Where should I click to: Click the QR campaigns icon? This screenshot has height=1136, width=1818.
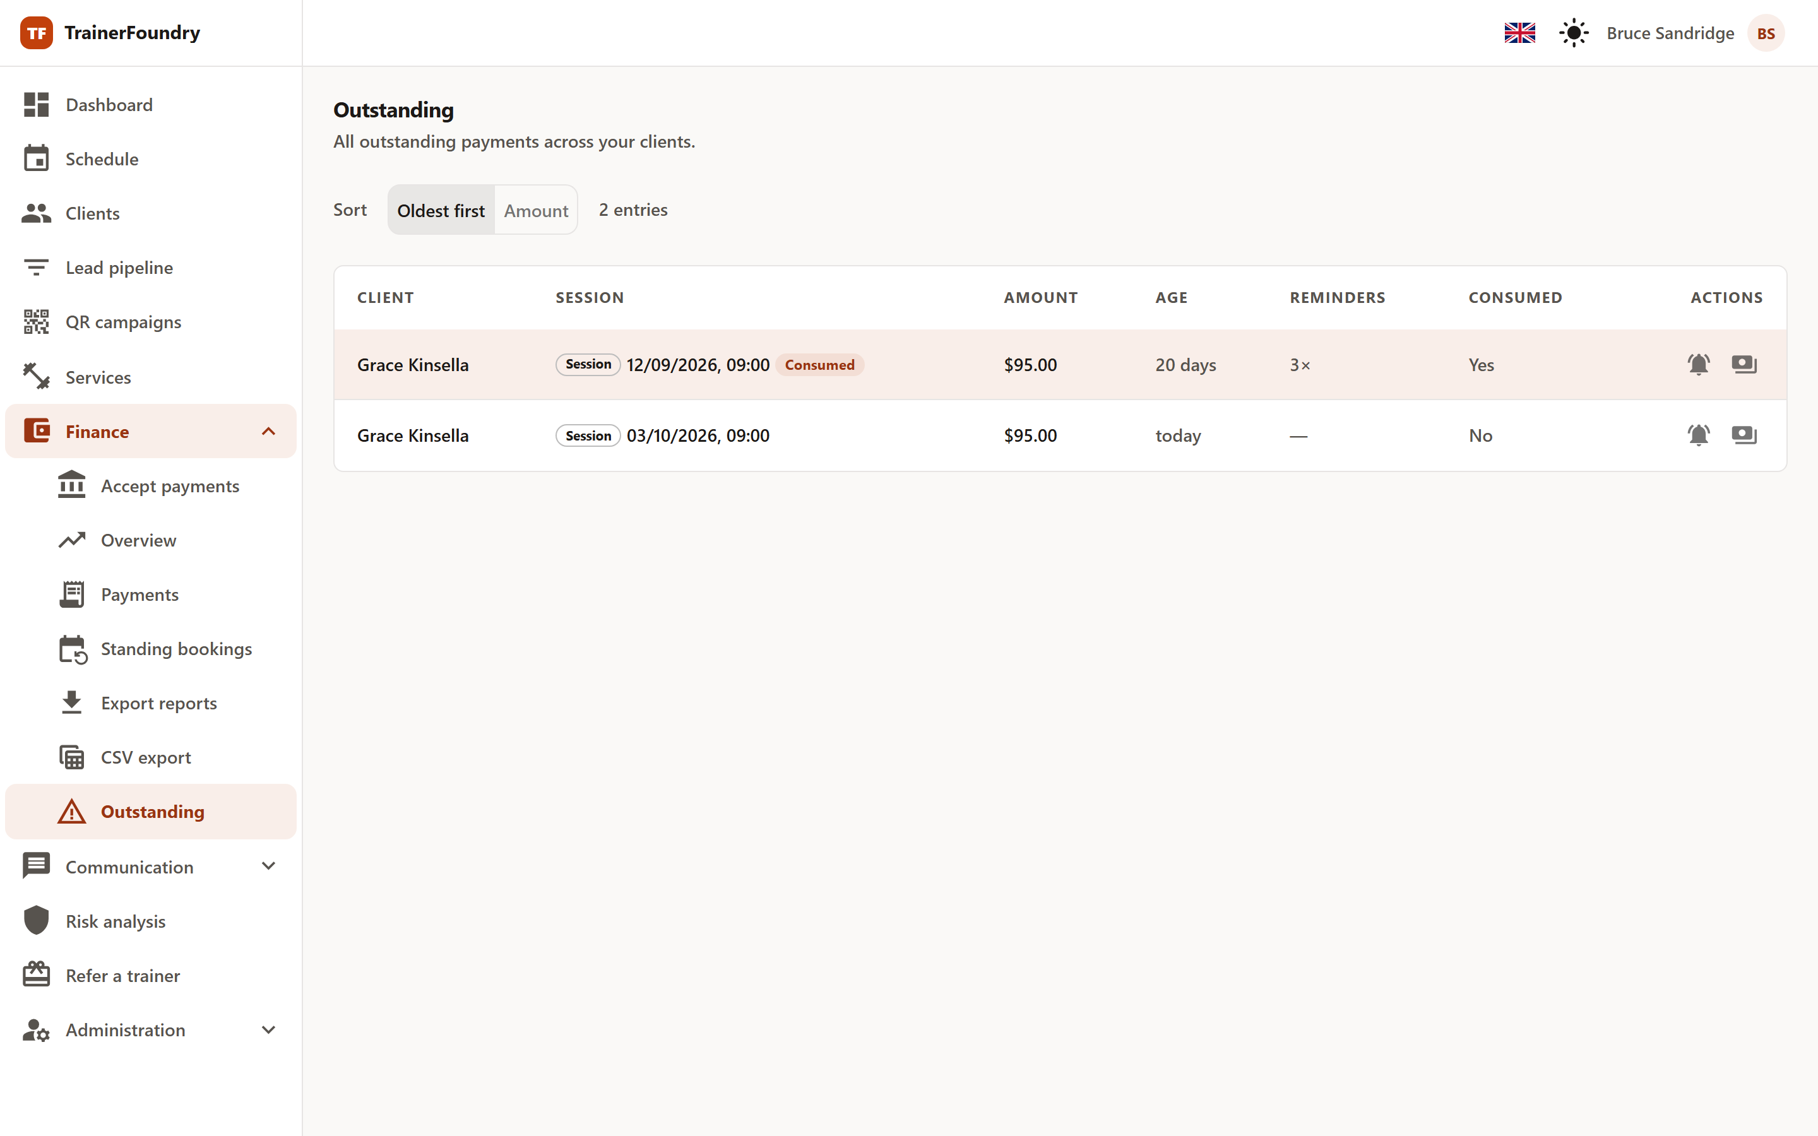[36, 322]
